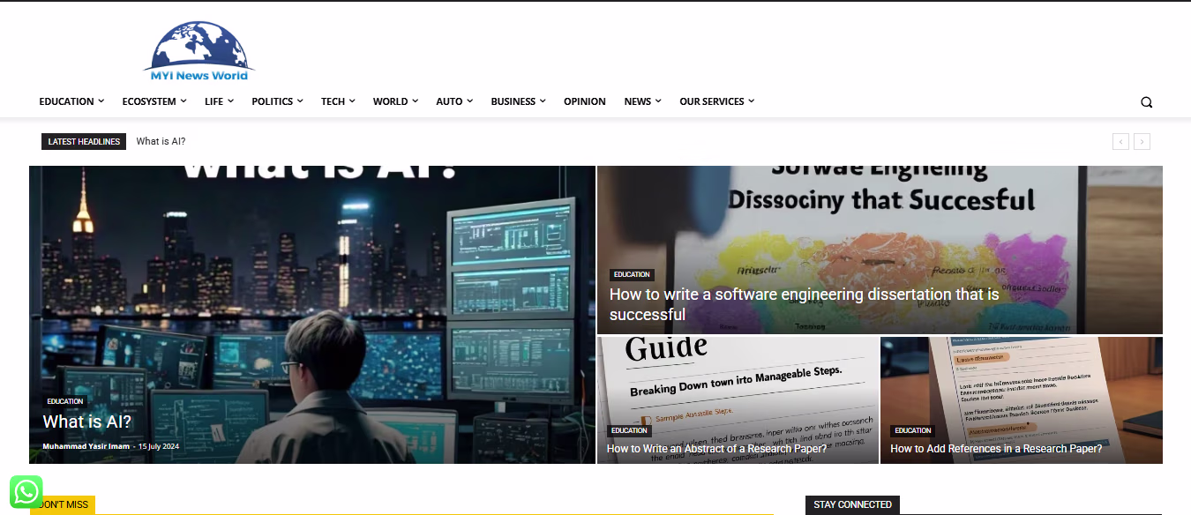The image size is (1191, 515).
Task: Open the TECH menu dropdown
Action: click(x=333, y=101)
